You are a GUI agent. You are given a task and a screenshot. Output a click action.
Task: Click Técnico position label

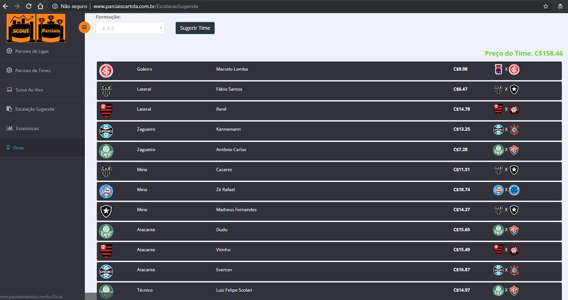pos(145,290)
